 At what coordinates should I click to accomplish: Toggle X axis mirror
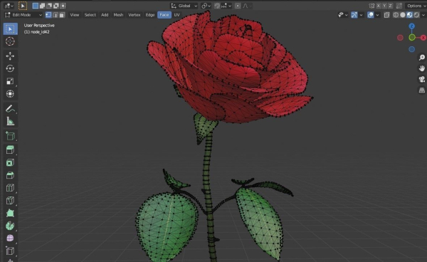[x=379, y=6]
